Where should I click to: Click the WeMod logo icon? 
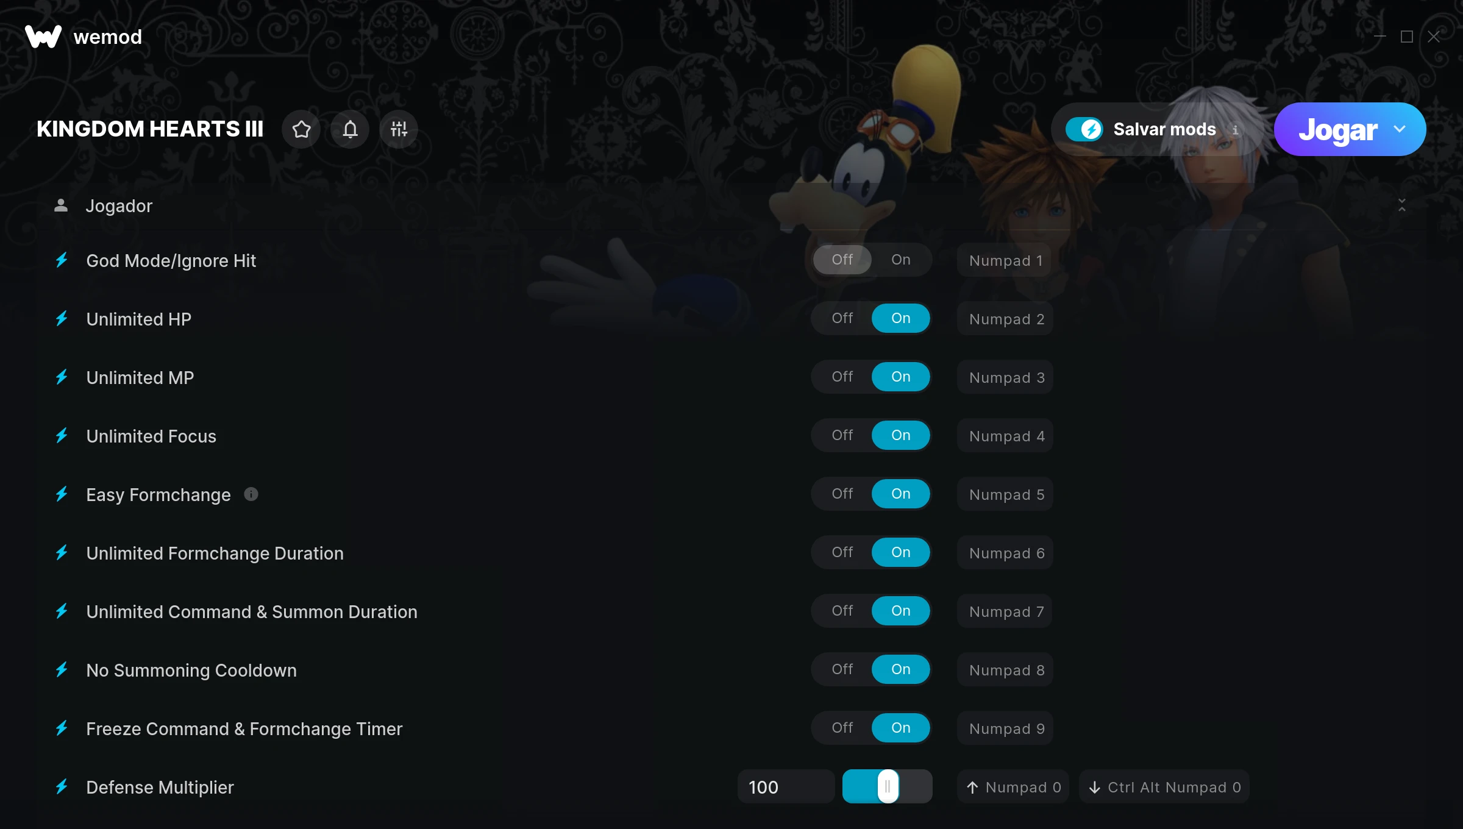tap(43, 37)
